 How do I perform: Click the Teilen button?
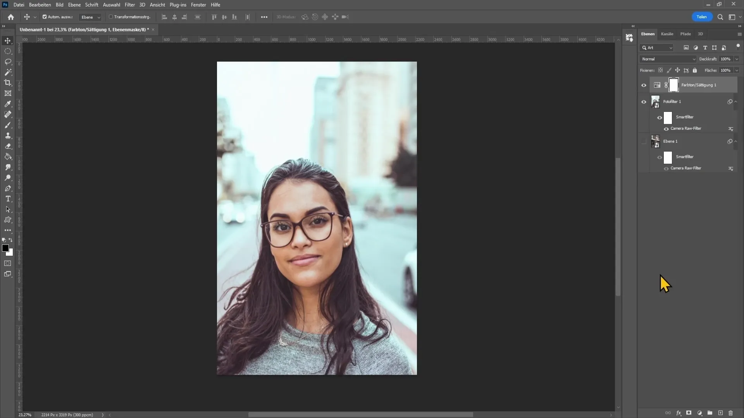(x=702, y=17)
